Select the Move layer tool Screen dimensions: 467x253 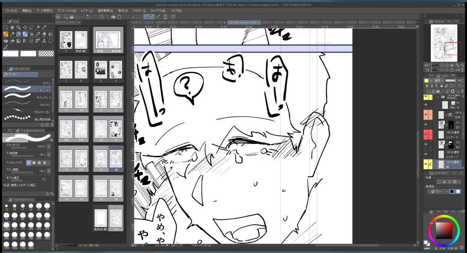pos(25,27)
